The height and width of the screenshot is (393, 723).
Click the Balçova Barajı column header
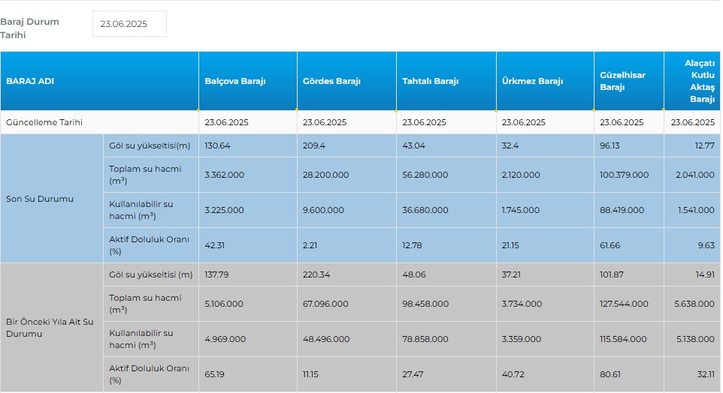[x=248, y=81]
